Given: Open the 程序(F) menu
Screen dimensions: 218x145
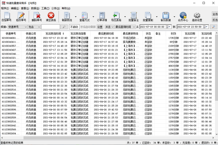Looking at the screenshot, I should (5, 8).
